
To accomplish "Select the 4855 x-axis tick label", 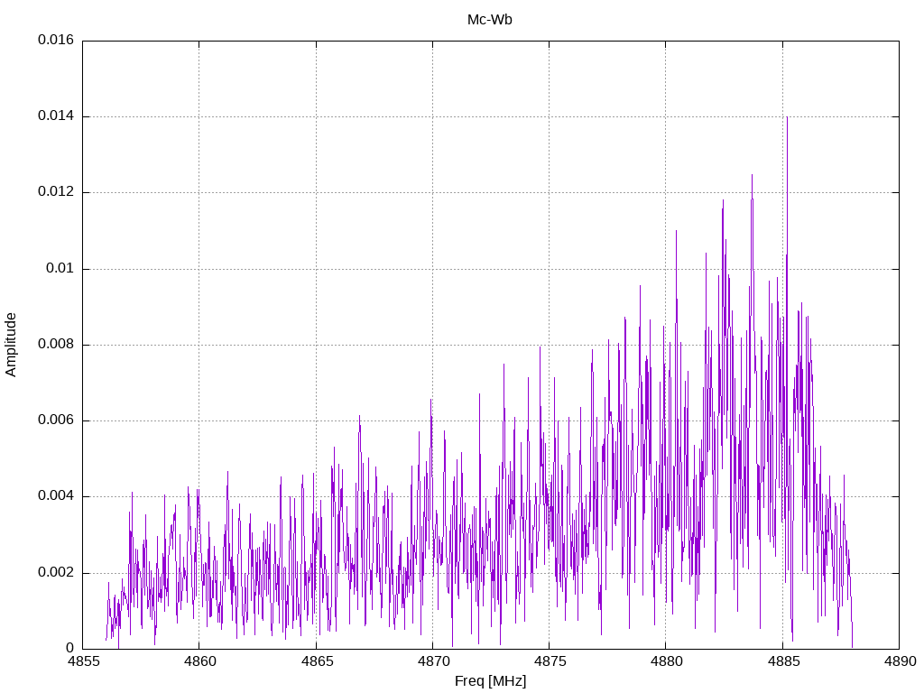I will tap(82, 661).
